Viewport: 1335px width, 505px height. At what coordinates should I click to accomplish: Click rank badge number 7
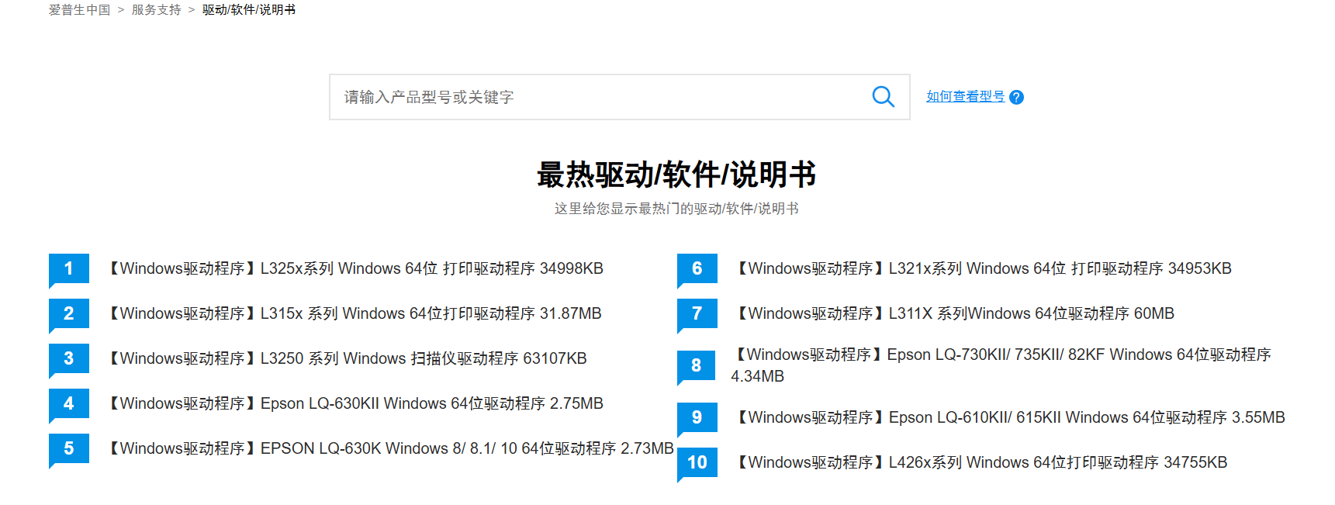coord(697,314)
